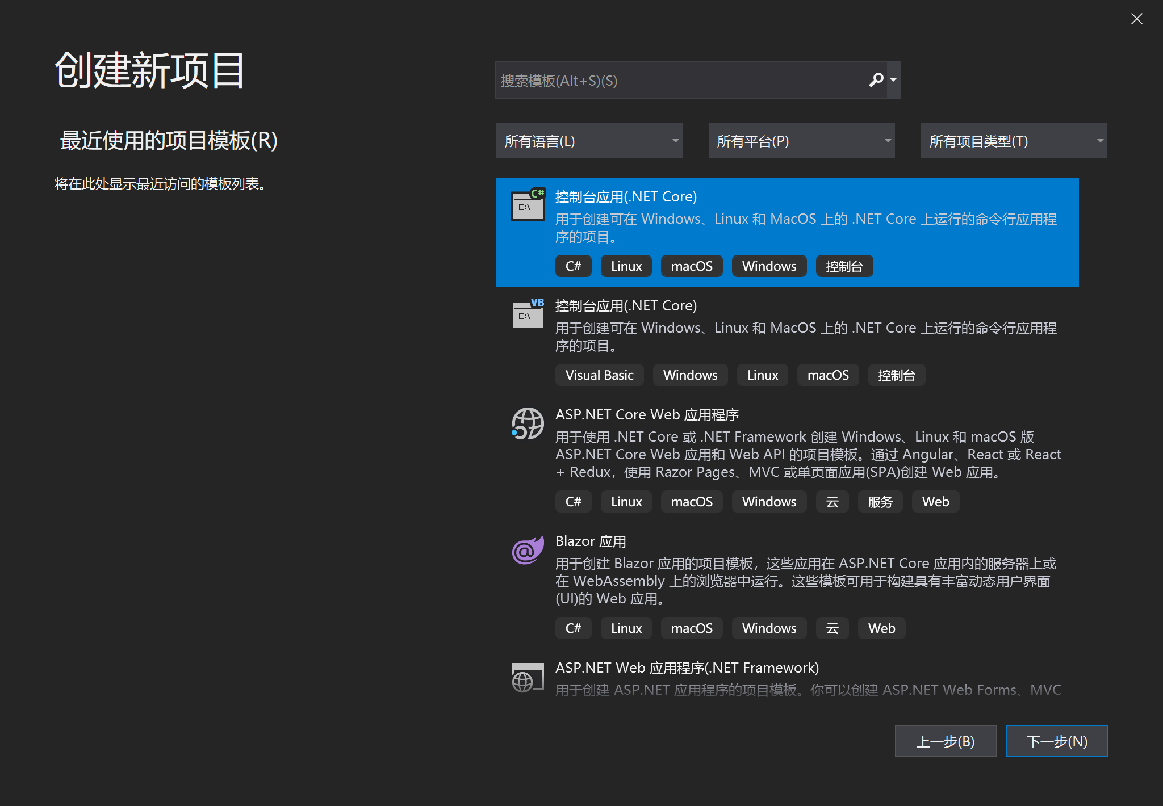
Task: Expand the search options dropdown arrow
Action: pyautogui.click(x=894, y=81)
